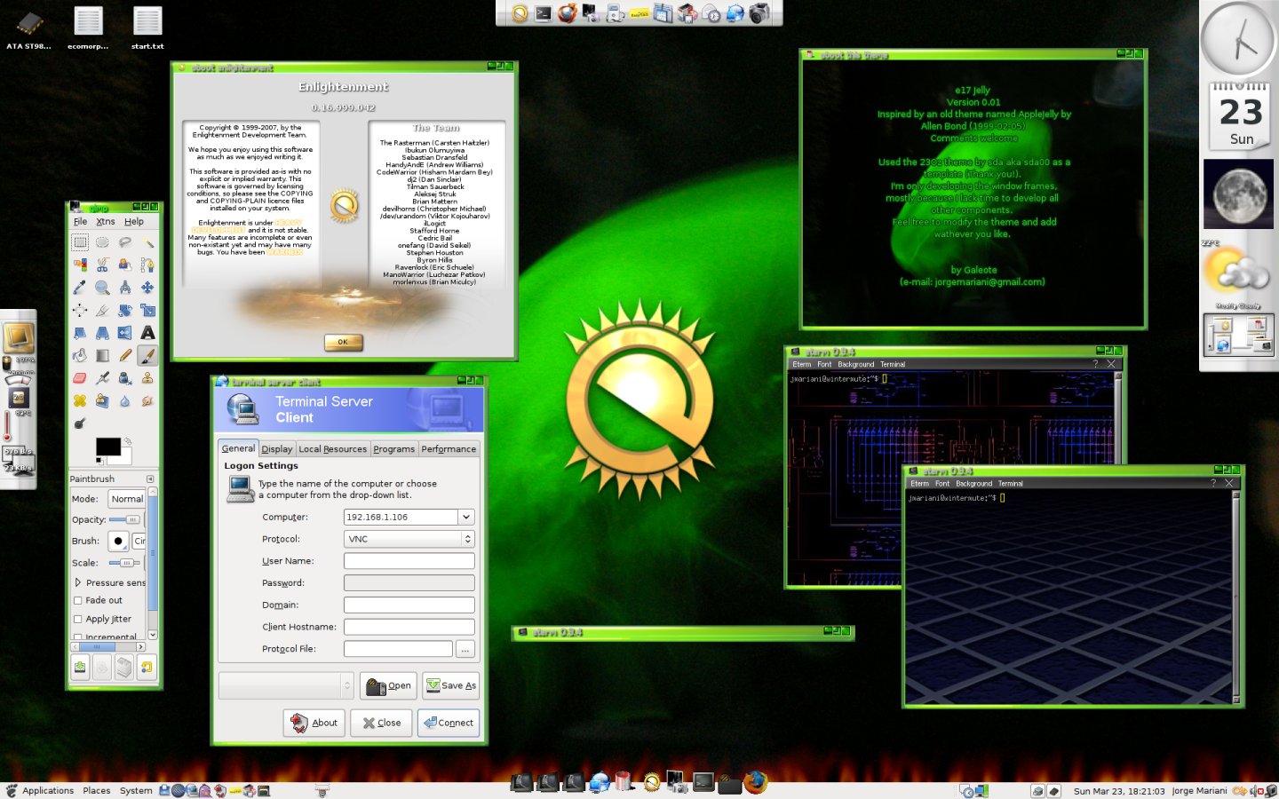
Task: Open the Places menu in the panel
Action: [97, 790]
